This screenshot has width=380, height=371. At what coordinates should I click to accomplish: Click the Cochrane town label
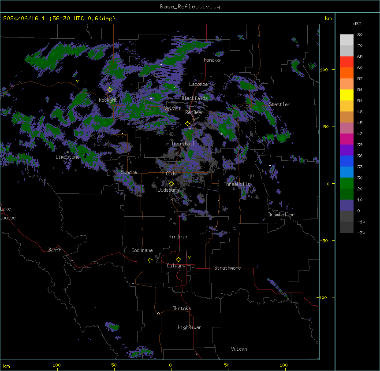pos(142,250)
